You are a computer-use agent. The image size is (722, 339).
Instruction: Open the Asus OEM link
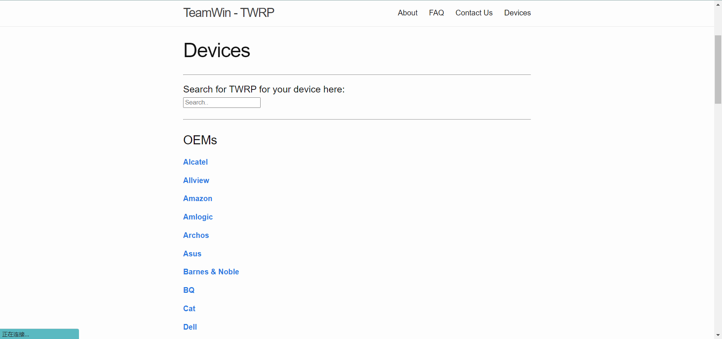(x=192, y=254)
